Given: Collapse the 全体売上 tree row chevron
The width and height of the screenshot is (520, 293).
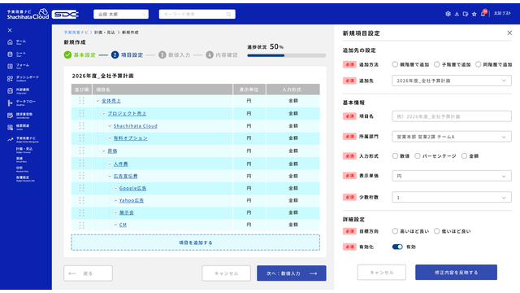Looking at the screenshot, I should [x=97, y=101].
